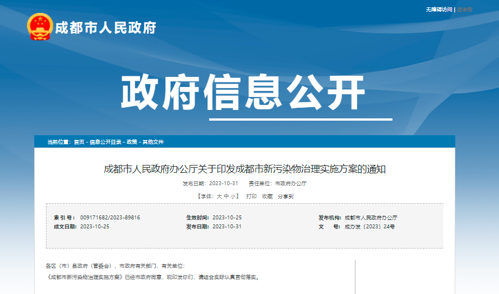Image resolution: width=499 pixels, height=294 pixels.
Task: Click 责任单位: 市政府办公厅 text
Action: click(x=278, y=183)
